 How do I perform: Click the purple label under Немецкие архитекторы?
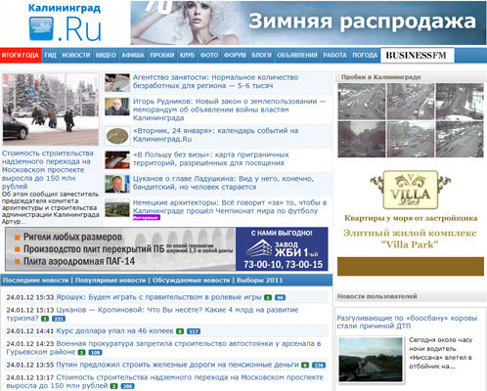(147, 217)
